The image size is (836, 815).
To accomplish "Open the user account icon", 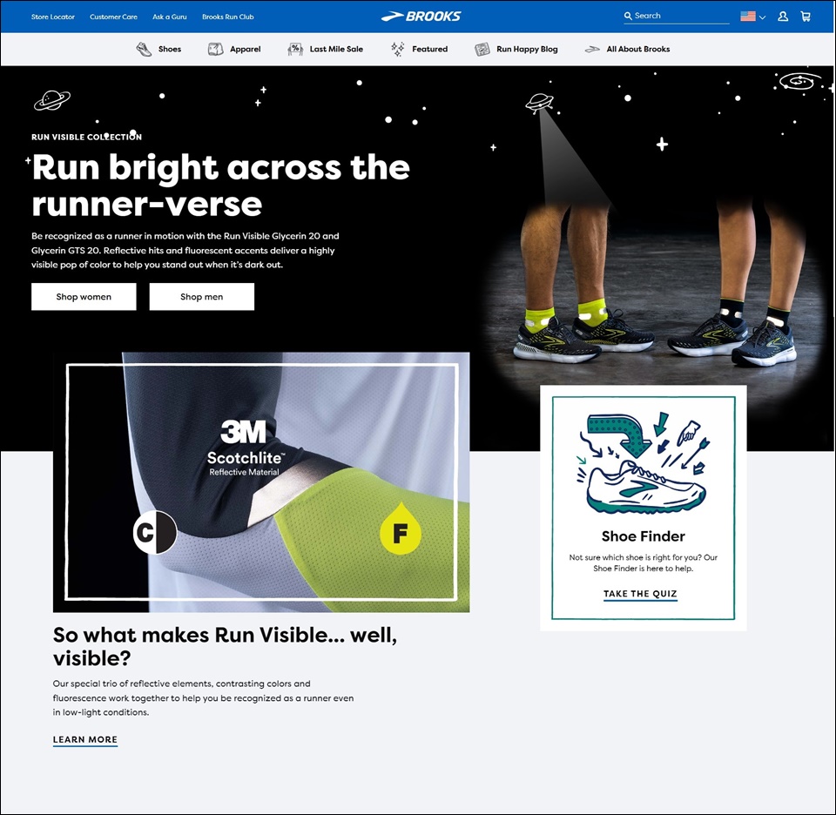I will click(783, 17).
